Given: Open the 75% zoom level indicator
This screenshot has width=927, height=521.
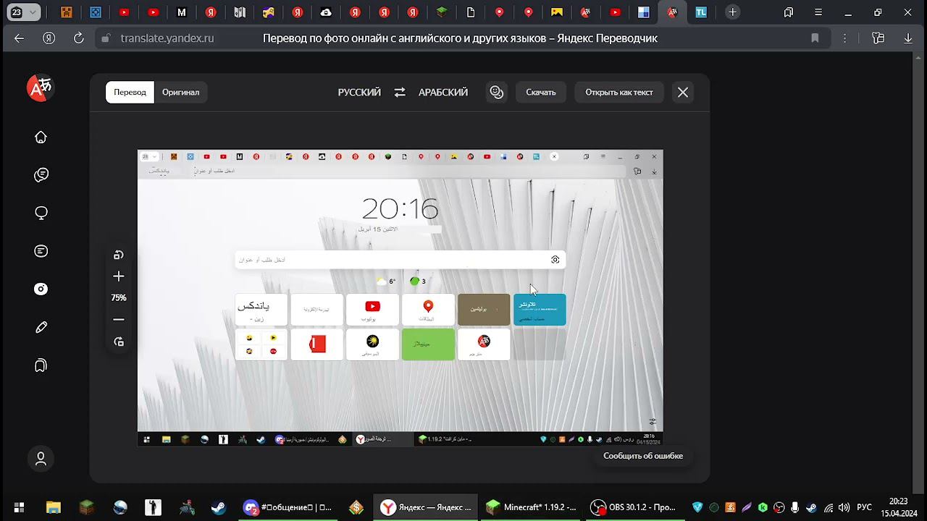Looking at the screenshot, I should point(119,297).
